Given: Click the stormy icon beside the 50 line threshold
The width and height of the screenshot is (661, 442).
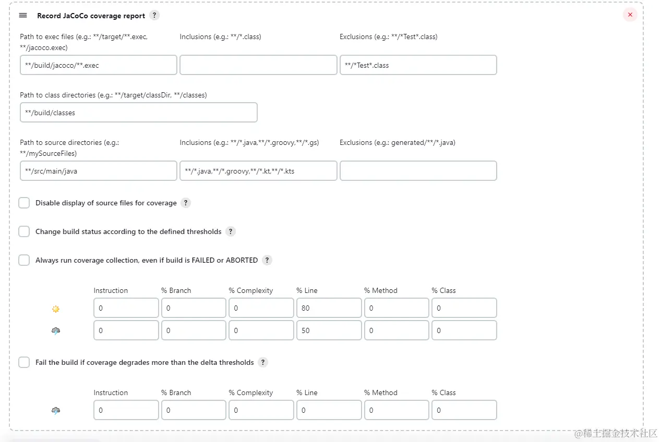Looking at the screenshot, I should click(x=56, y=331).
